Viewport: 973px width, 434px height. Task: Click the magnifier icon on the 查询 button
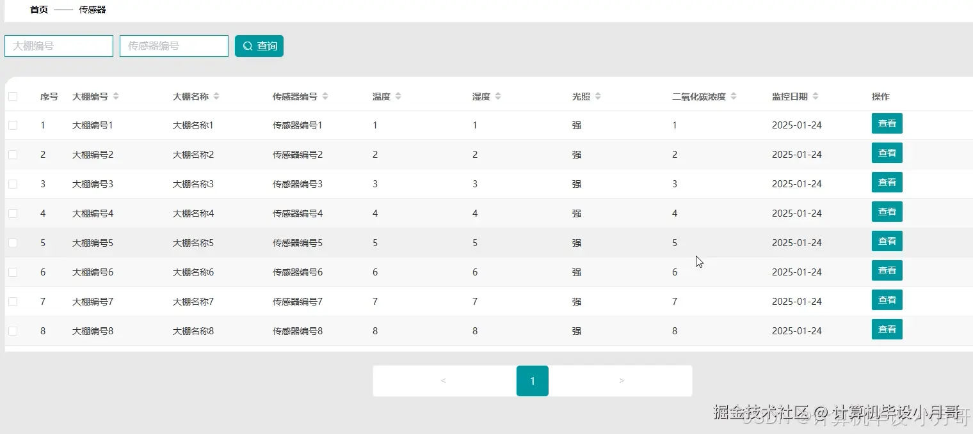(248, 45)
